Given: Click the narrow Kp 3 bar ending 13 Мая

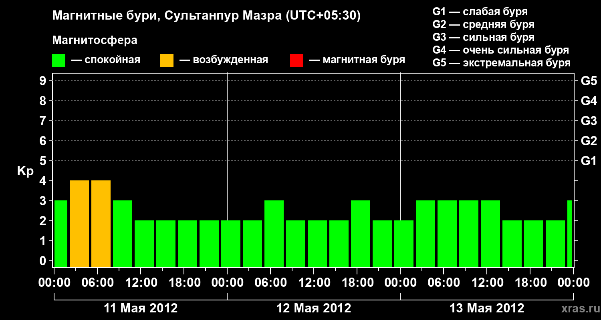Looking at the screenshot, I should [570, 234].
